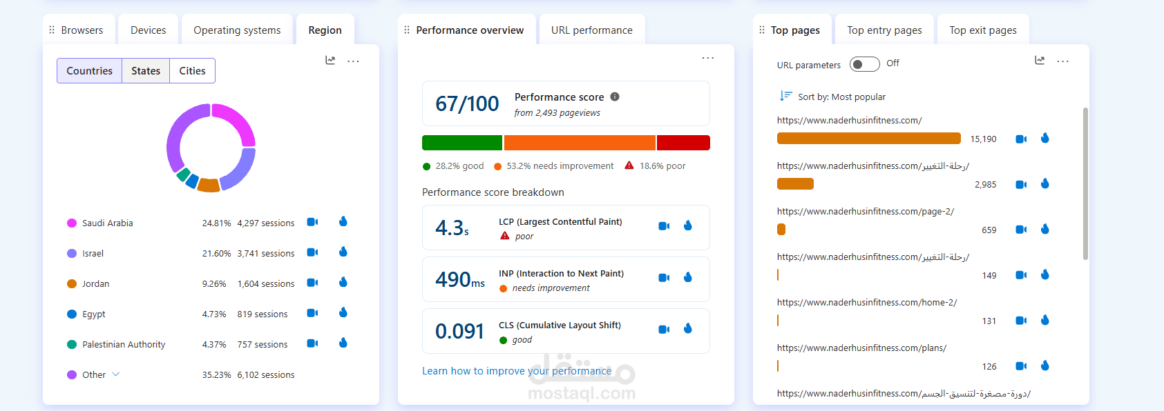
Task: View heatmaps for page with 149 views
Action: tap(1045, 274)
